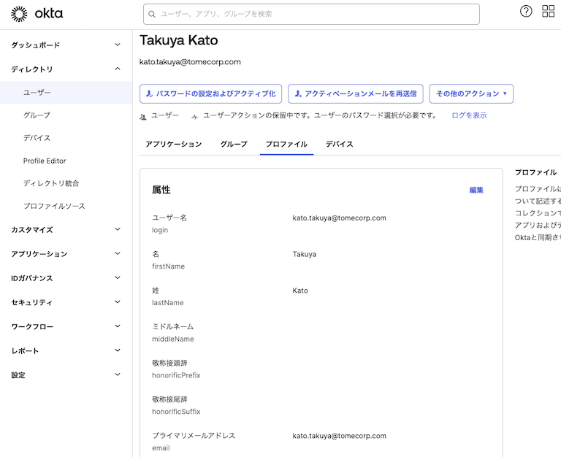Collapse the ディレクトリ sidebar section
The height and width of the screenshot is (457, 561).
[66, 69]
